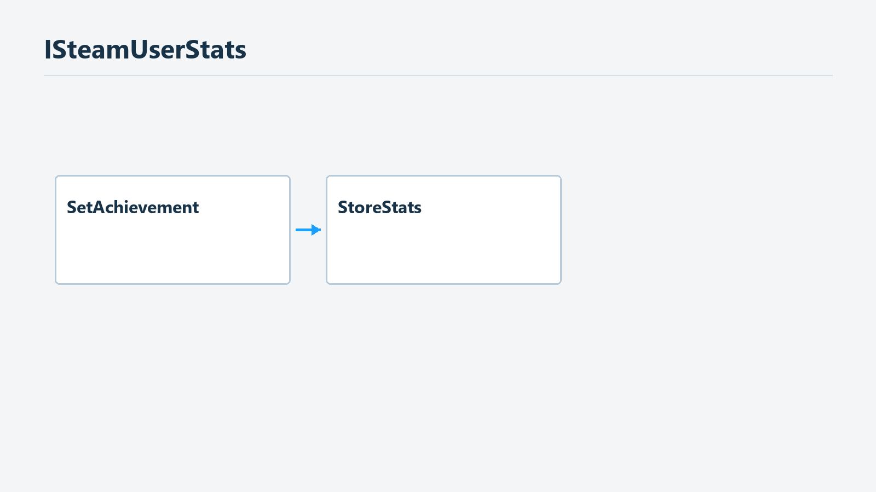Click the SetAchievement box
Screen dimensions: 876x492
tap(172, 230)
